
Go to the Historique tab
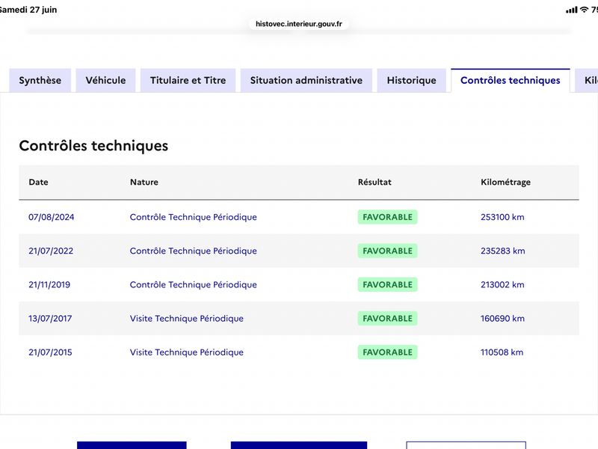click(412, 80)
